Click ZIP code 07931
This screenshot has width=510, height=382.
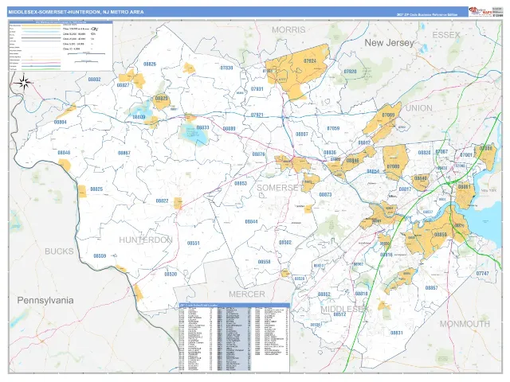[257, 89]
